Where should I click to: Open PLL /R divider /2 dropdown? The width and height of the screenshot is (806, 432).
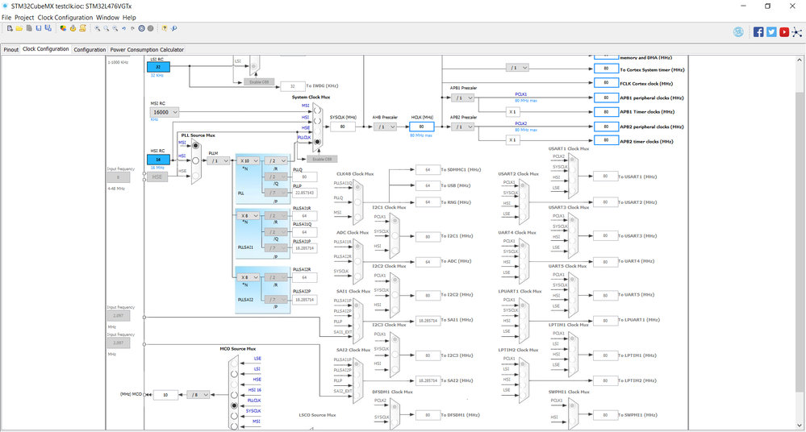point(276,160)
